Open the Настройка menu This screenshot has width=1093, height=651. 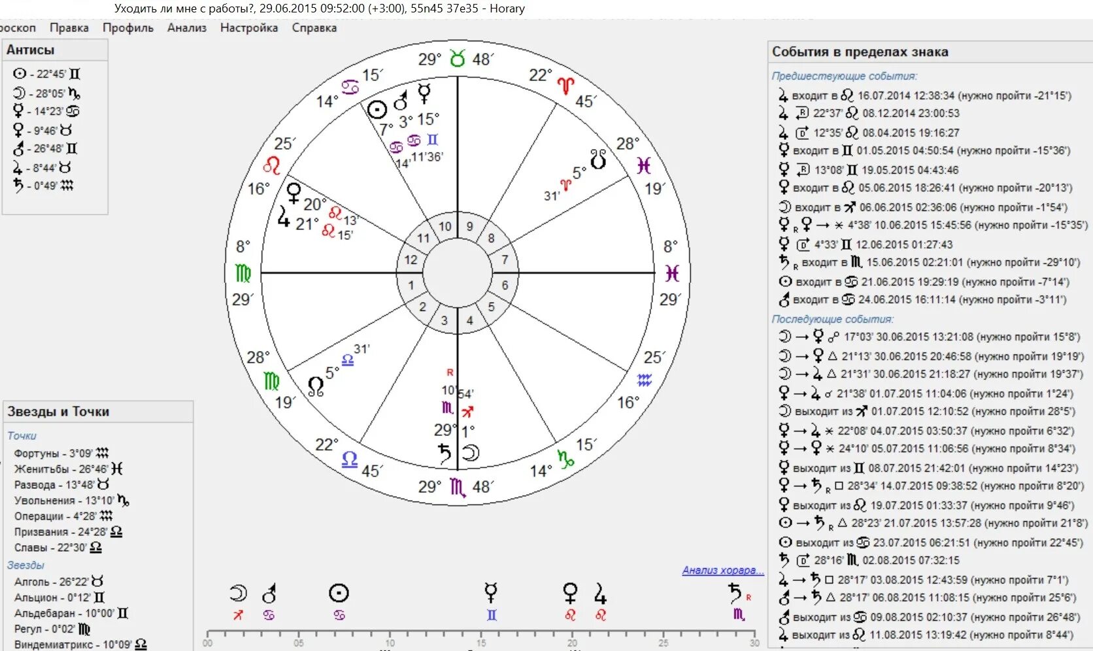click(248, 27)
